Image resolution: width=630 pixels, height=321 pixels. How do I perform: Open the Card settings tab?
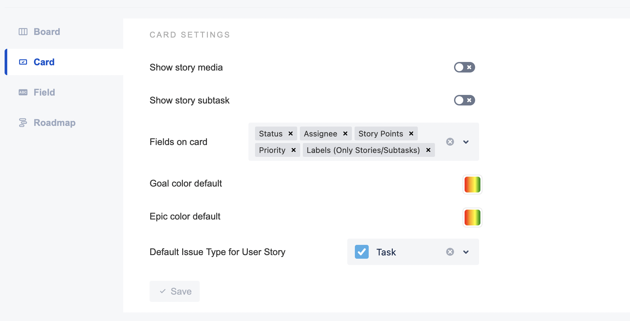(x=44, y=62)
